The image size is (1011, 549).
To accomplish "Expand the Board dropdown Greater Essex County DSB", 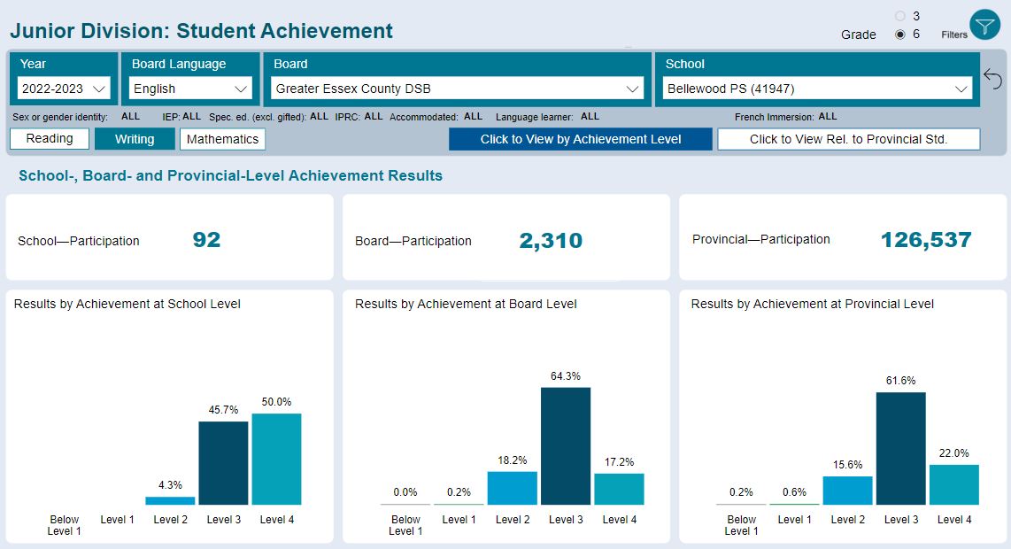I will (457, 89).
